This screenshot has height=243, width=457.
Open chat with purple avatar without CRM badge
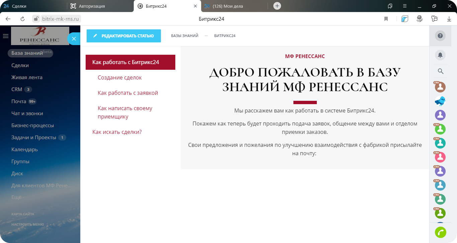click(x=440, y=115)
